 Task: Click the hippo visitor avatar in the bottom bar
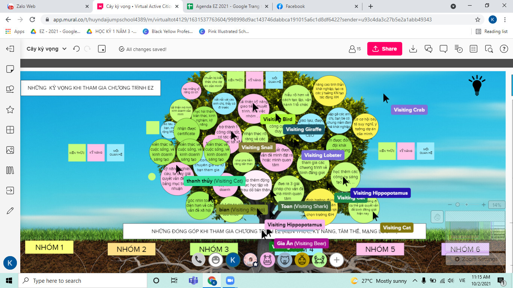click(267, 260)
